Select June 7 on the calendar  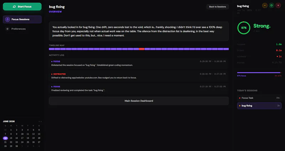[x=5, y=134]
